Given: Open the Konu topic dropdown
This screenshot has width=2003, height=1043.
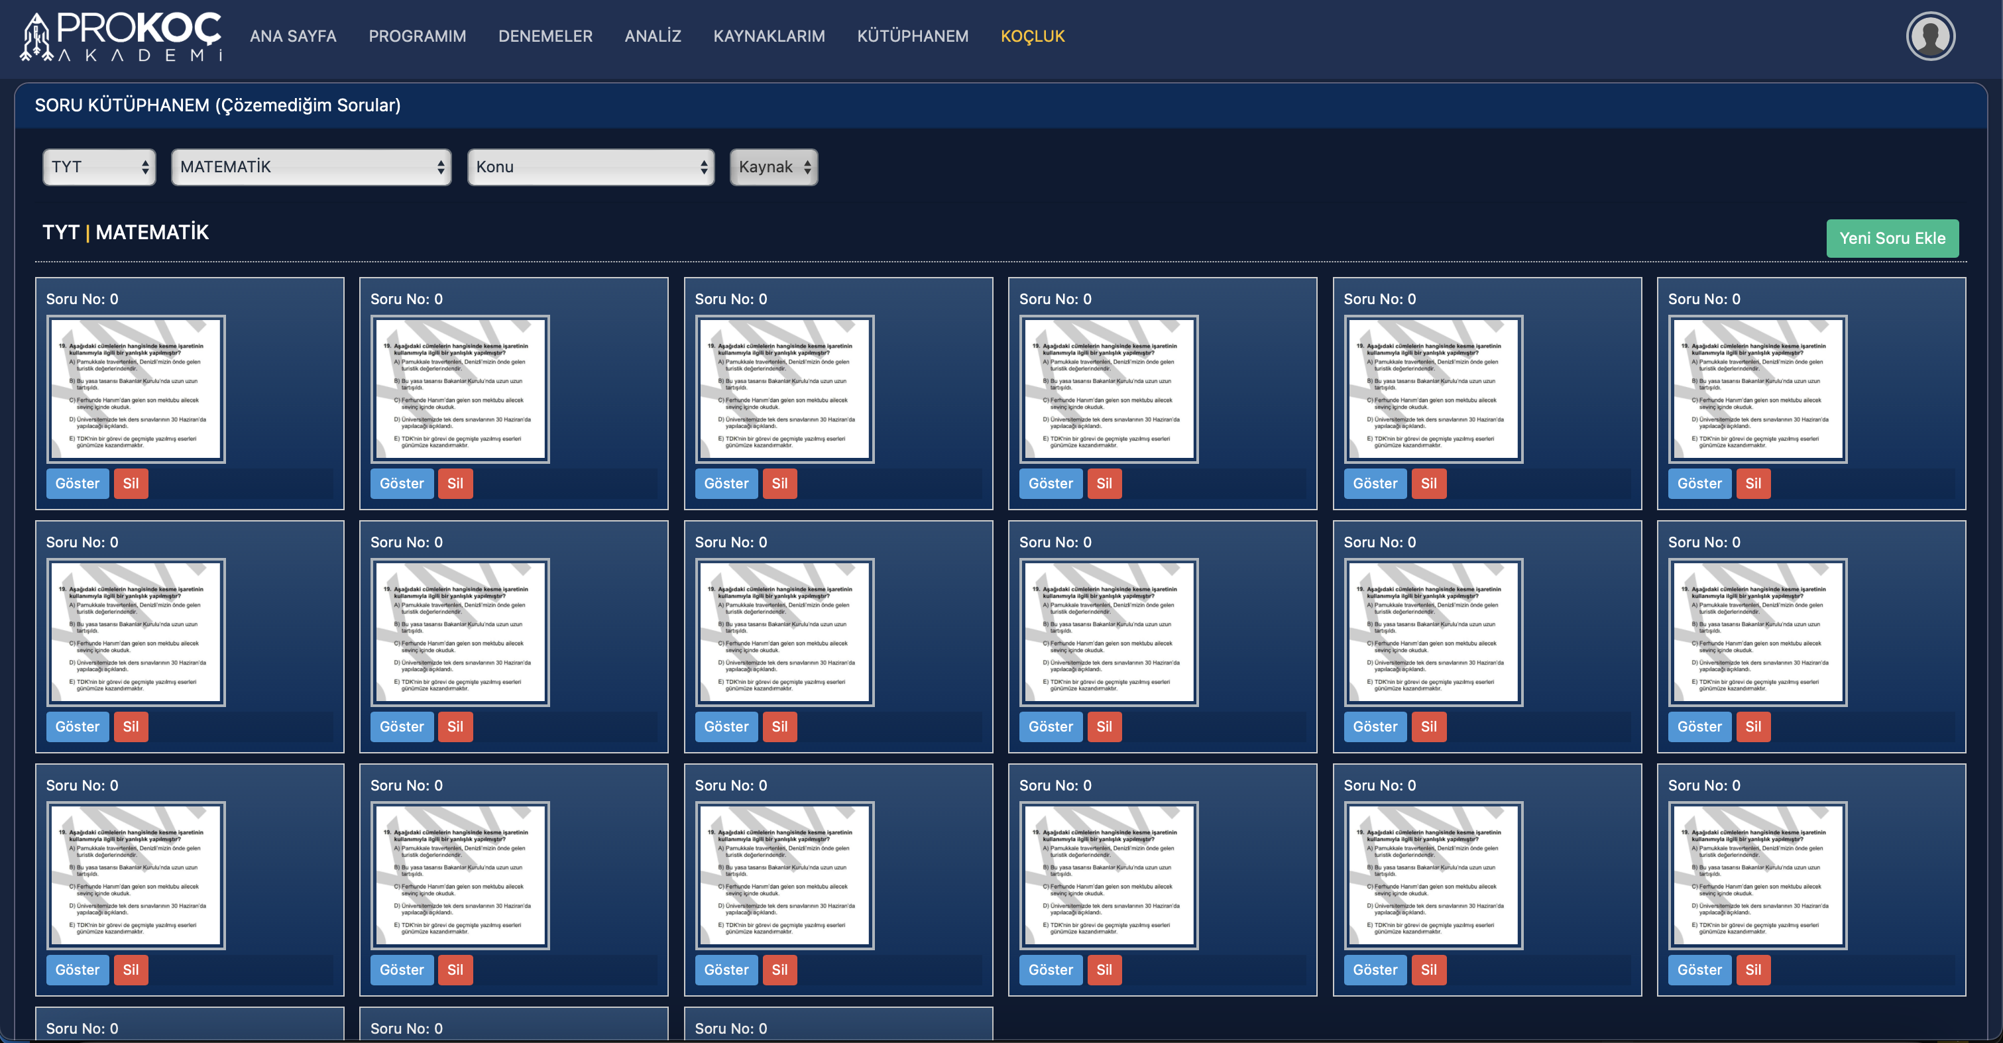Looking at the screenshot, I should point(590,167).
